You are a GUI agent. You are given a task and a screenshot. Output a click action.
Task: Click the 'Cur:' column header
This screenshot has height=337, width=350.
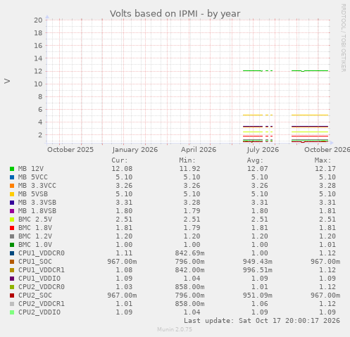[120, 160]
